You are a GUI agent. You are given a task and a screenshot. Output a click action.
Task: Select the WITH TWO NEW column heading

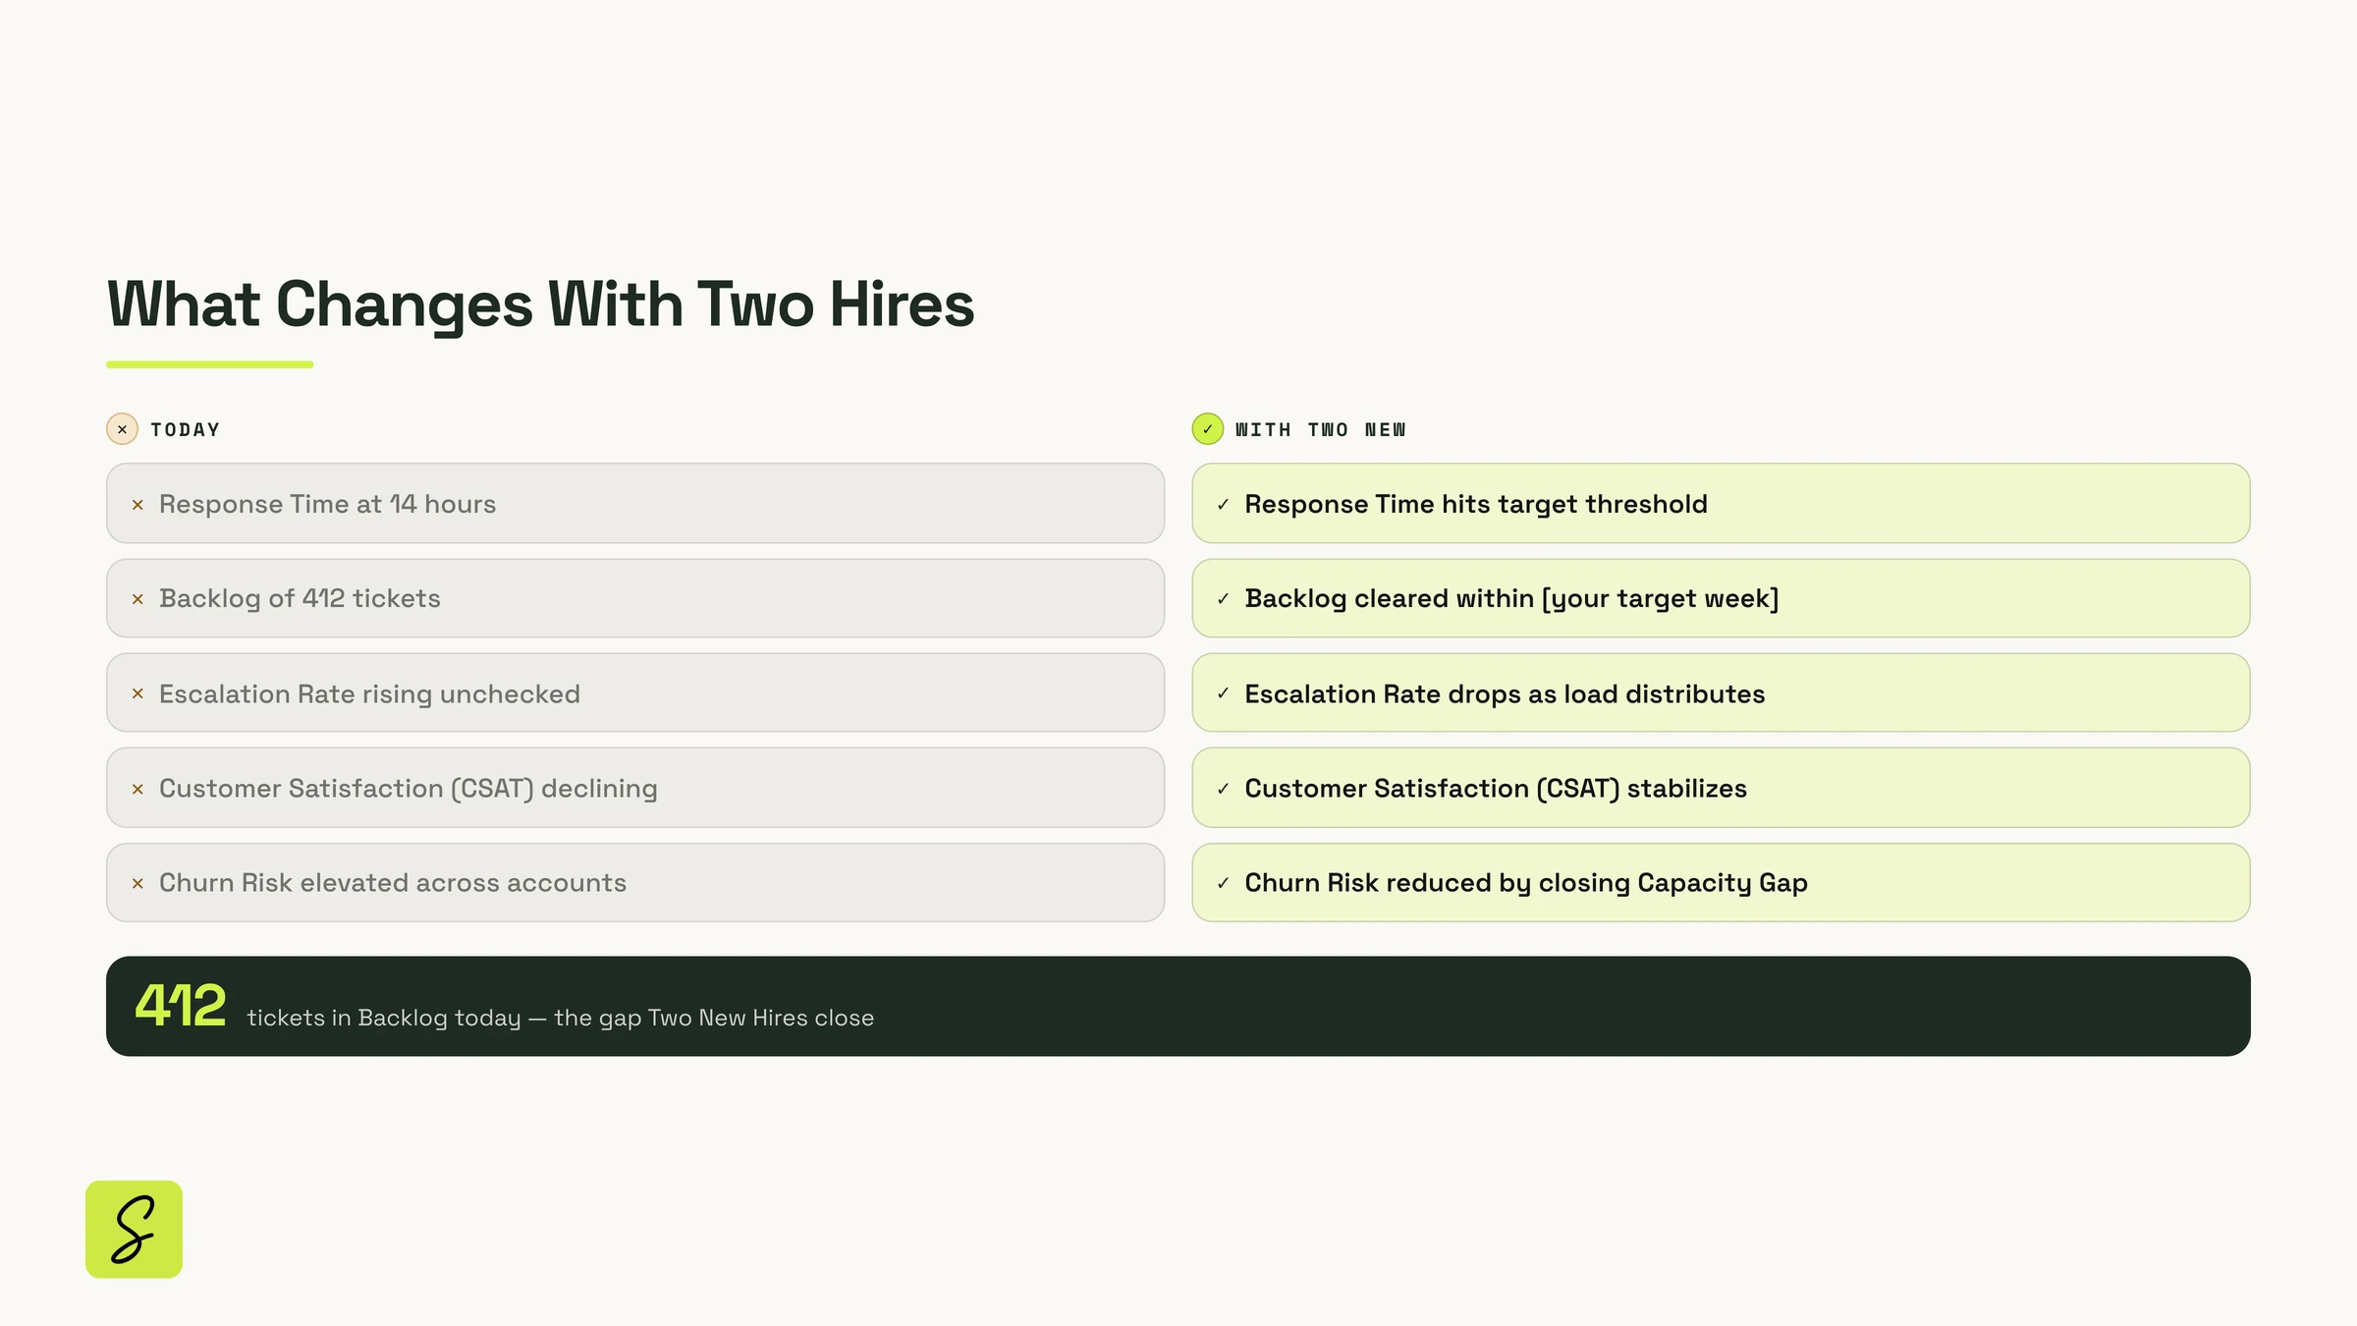[1320, 430]
